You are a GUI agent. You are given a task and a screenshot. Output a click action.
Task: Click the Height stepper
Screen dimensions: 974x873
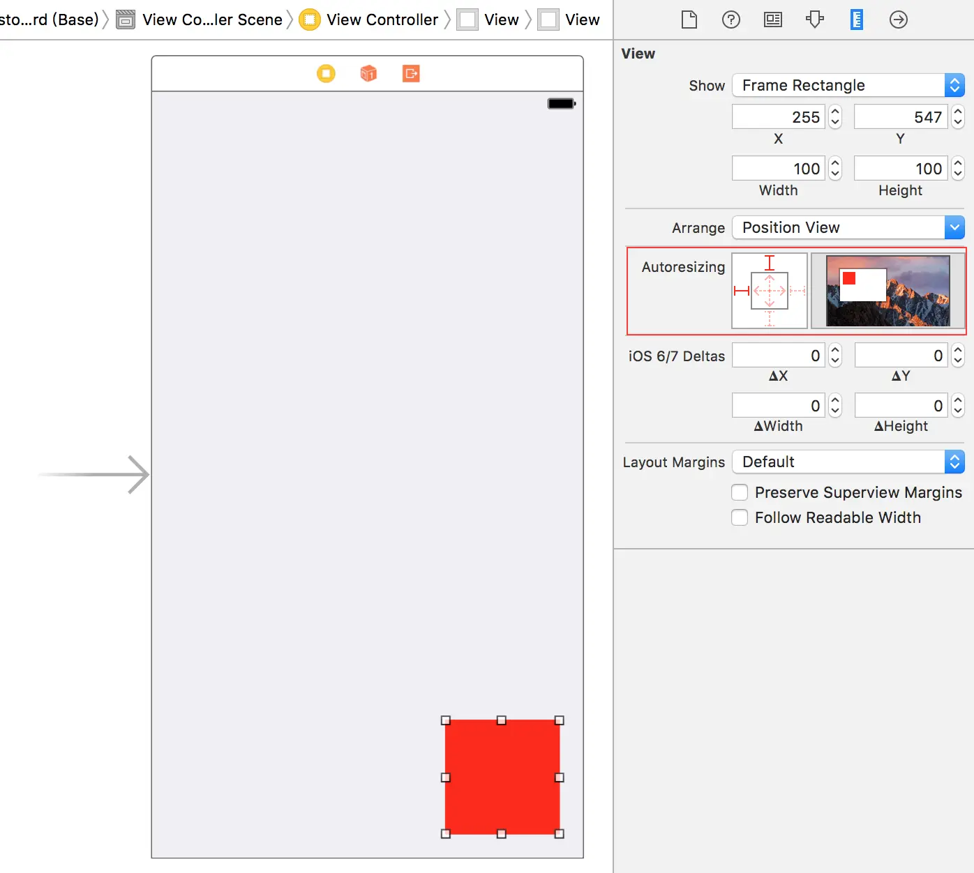(x=958, y=169)
